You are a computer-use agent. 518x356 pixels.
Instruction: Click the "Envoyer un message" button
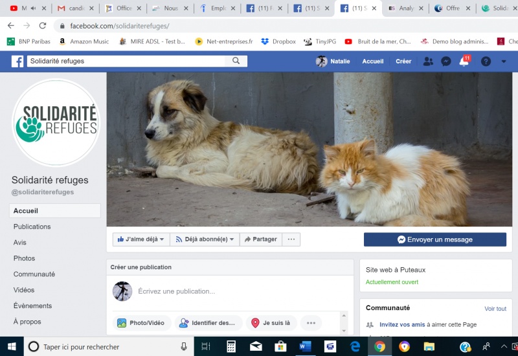434,239
